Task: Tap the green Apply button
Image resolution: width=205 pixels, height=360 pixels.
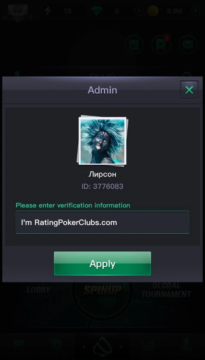Action: [x=102, y=263]
